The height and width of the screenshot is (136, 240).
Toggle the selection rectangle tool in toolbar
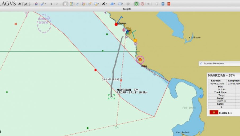[x=65, y=4]
